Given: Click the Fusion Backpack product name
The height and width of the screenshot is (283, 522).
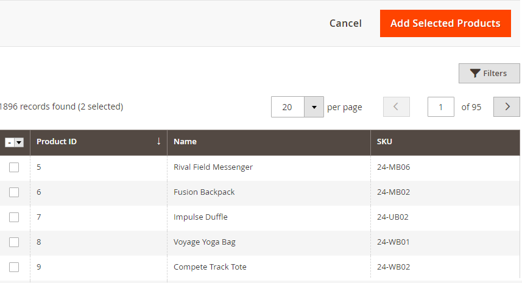Looking at the screenshot, I should (204, 192).
